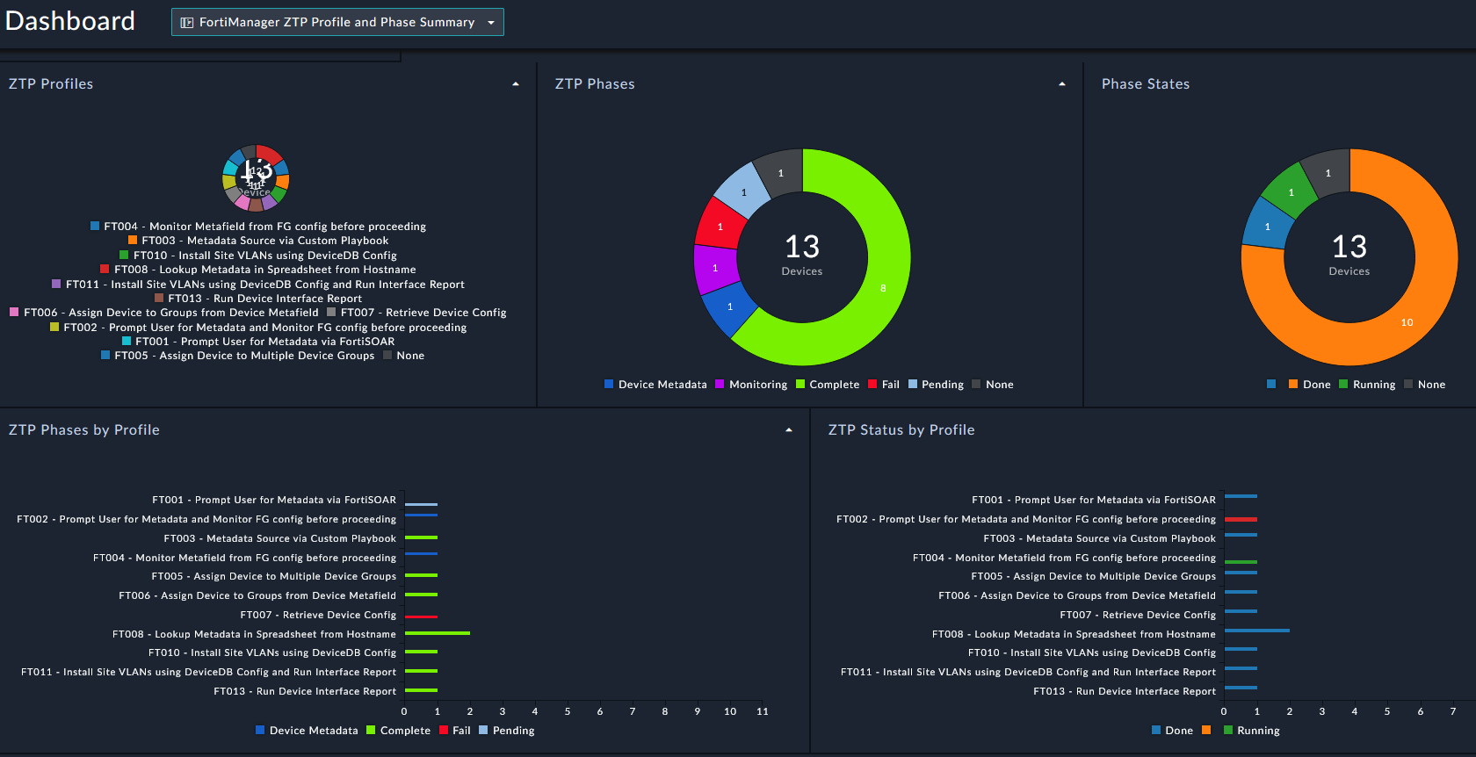Image resolution: width=1476 pixels, height=757 pixels.
Task: Click FT001 Pending bar in Phases by Profile
Action: (422, 504)
